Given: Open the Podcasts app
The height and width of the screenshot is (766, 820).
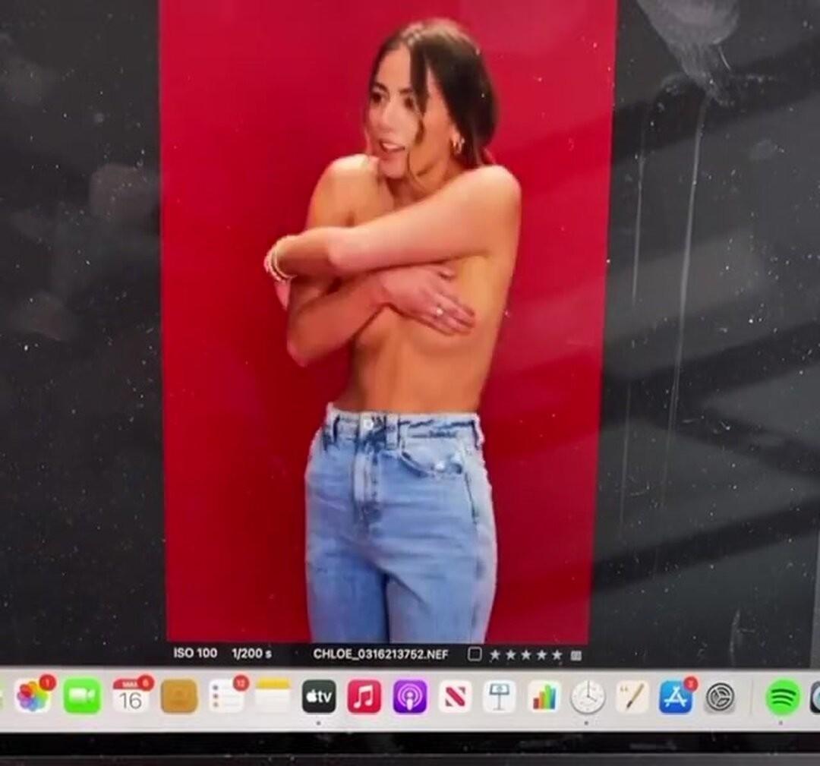Looking at the screenshot, I should point(410,696).
